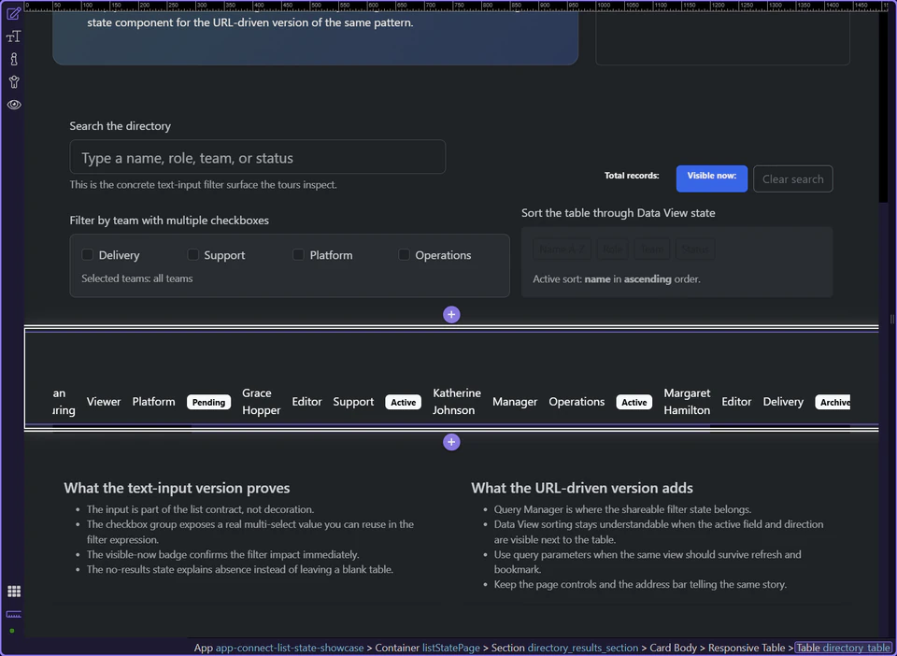This screenshot has height=656, width=897.
Task: Click the Visible now badge button
Action: [712, 179]
